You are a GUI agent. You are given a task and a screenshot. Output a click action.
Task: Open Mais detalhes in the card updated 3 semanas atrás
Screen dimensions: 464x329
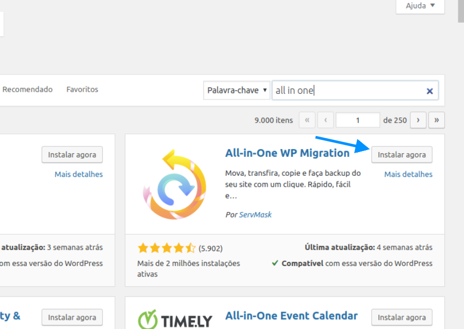(x=79, y=174)
